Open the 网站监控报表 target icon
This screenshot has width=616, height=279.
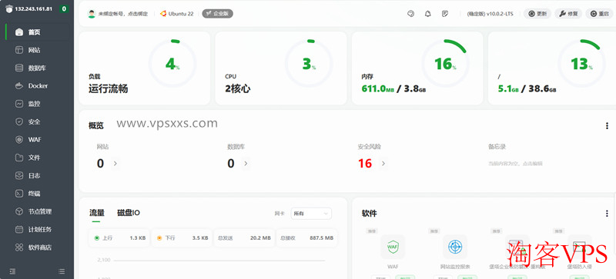pos(455,247)
